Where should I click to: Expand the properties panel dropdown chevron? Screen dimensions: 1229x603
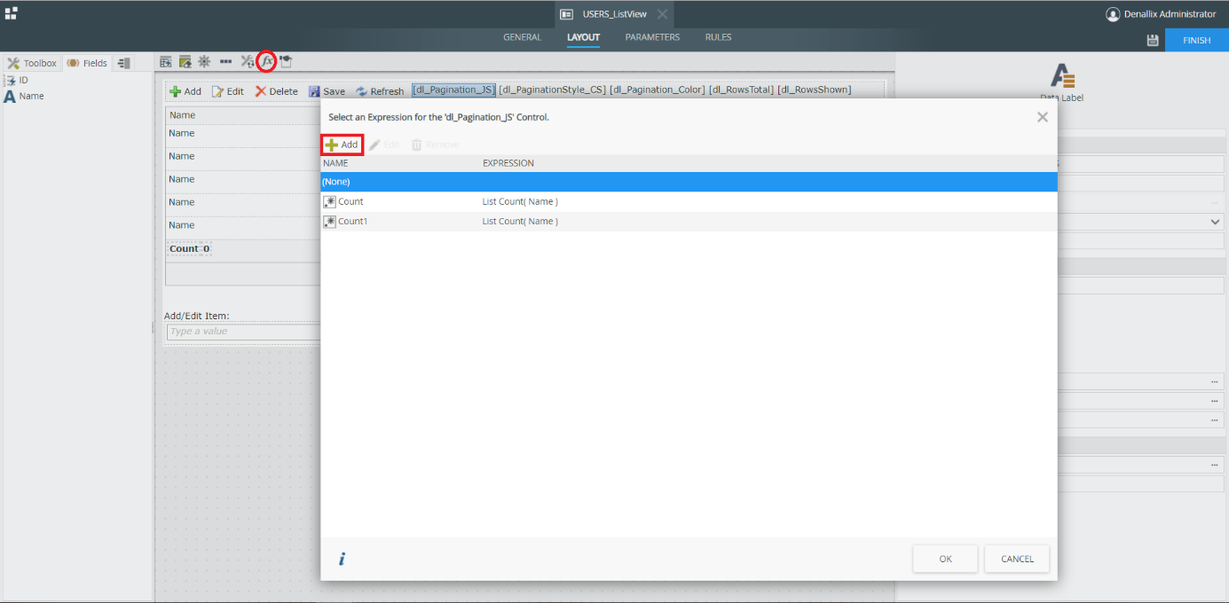(1215, 222)
